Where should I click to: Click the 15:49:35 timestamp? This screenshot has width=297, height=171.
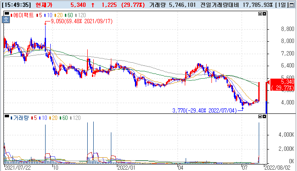click(16, 5)
